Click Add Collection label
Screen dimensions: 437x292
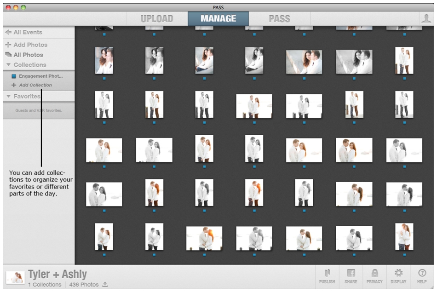[x=35, y=85]
